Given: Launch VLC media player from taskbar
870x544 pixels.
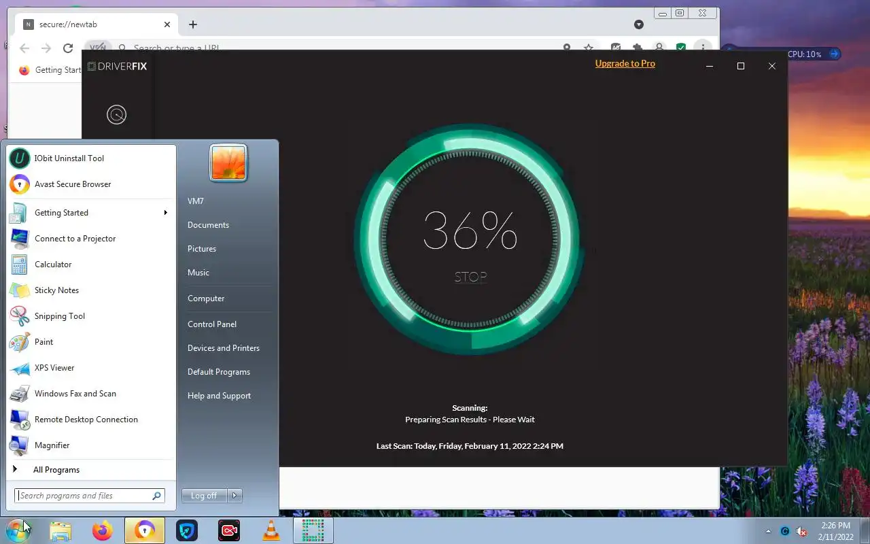Looking at the screenshot, I should (x=271, y=530).
